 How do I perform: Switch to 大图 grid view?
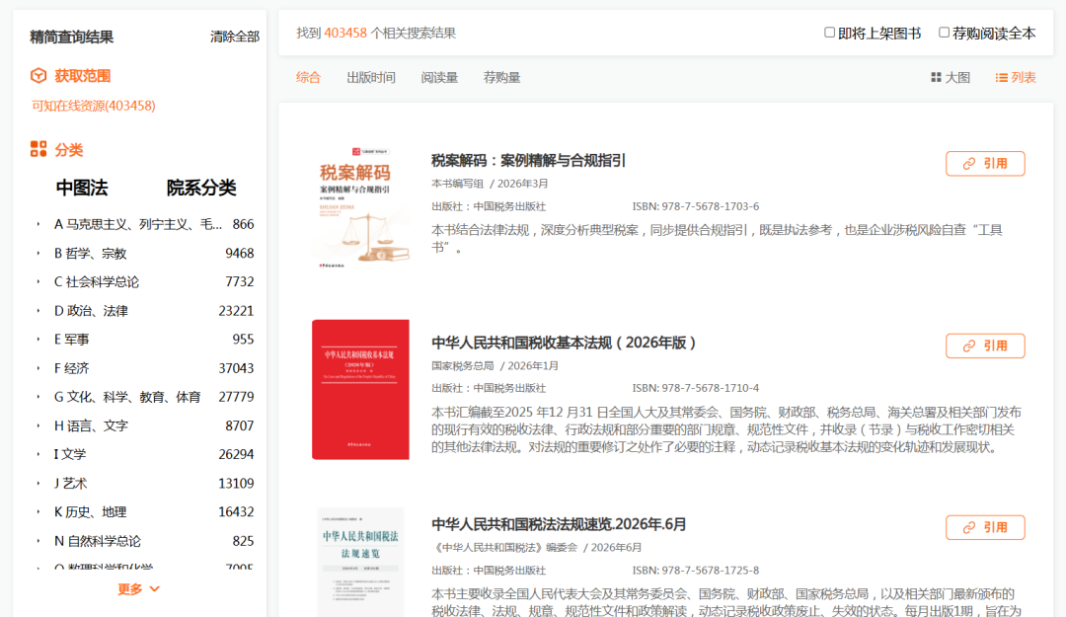[x=951, y=78]
